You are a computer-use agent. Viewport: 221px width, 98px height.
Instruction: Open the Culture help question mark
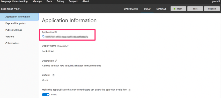pos(53,75)
